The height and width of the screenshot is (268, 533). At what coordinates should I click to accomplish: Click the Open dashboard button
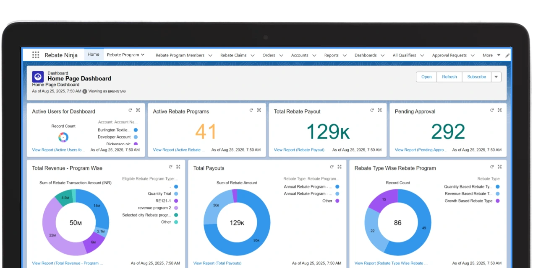pyautogui.click(x=426, y=77)
